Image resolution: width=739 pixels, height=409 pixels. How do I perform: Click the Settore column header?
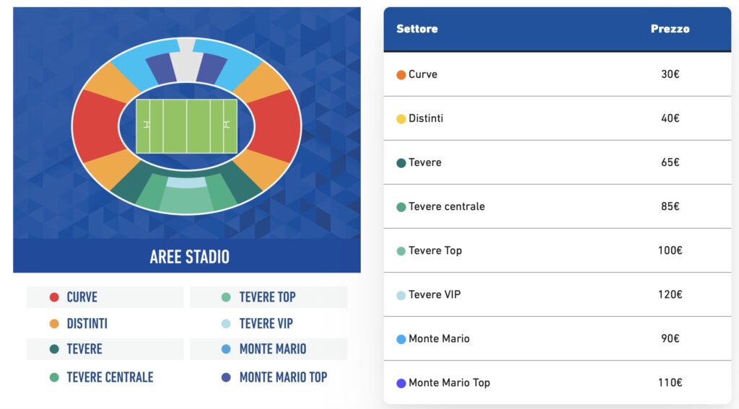[417, 29]
